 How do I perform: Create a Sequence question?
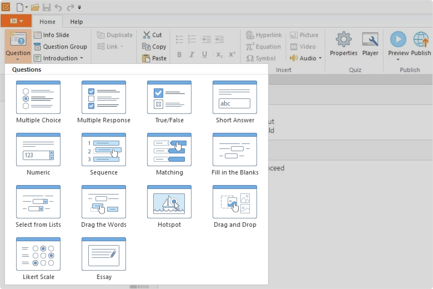point(104,154)
